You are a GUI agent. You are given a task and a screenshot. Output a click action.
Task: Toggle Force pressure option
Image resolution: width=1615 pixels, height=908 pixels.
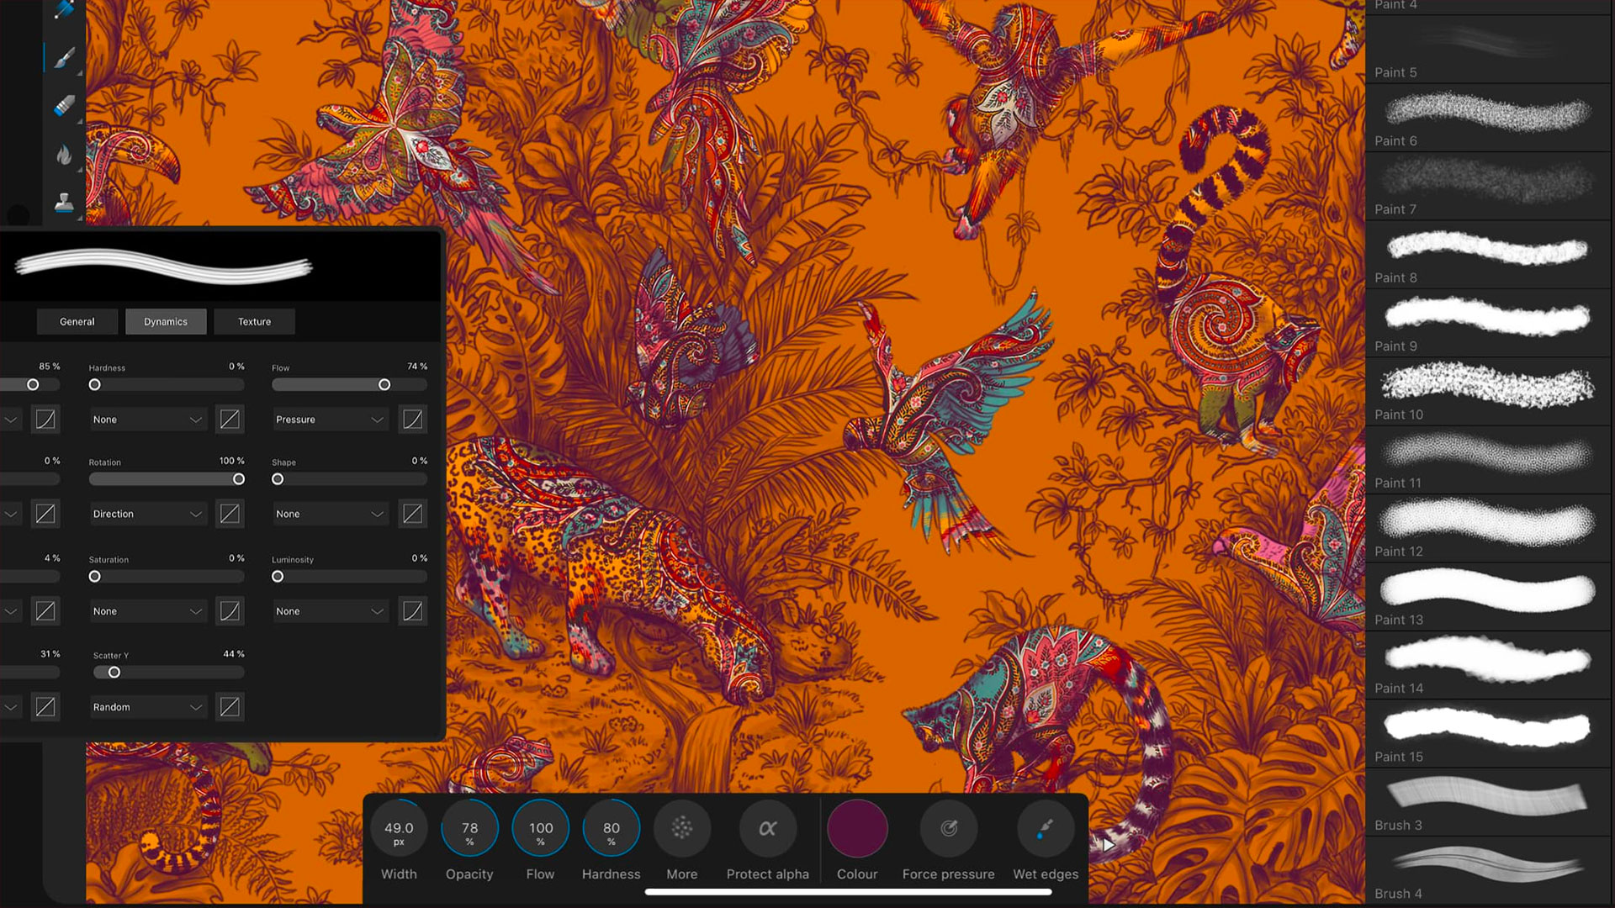click(x=948, y=828)
